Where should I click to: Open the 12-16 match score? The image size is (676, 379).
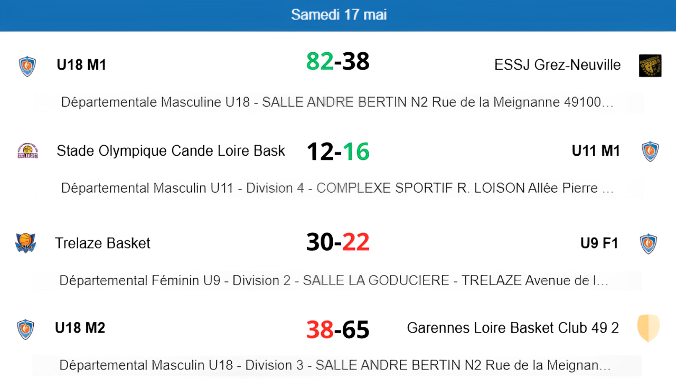[338, 151]
